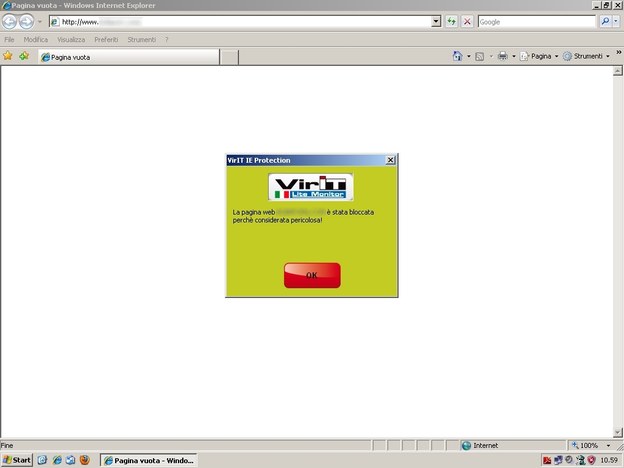Click the scrollbar up arrow
The width and height of the screenshot is (624, 468).
point(618,71)
